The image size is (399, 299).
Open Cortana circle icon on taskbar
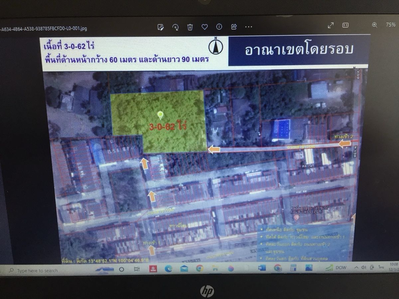121,269
